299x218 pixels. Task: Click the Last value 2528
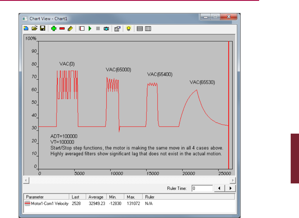pos(76,204)
